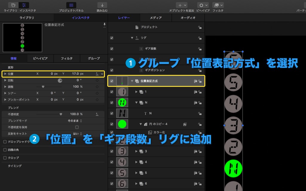Click lock icon of ギア段数 row
Image resolution: width=306 pixels, height=191 pixels.
click(200, 49)
